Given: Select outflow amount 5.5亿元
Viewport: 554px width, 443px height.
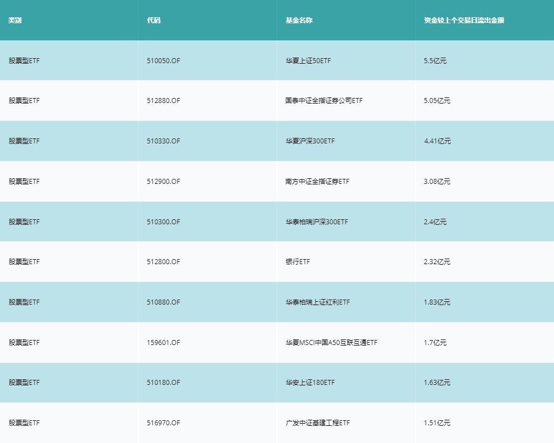Looking at the screenshot, I should coord(435,60).
